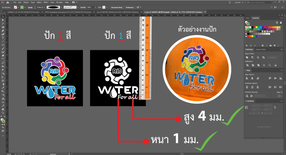Click Horizontal Align Left icon

(247, 78)
